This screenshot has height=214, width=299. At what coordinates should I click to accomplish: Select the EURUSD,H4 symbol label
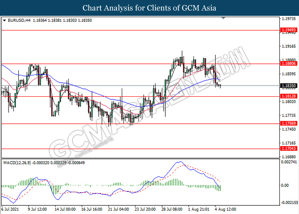pos(17,20)
